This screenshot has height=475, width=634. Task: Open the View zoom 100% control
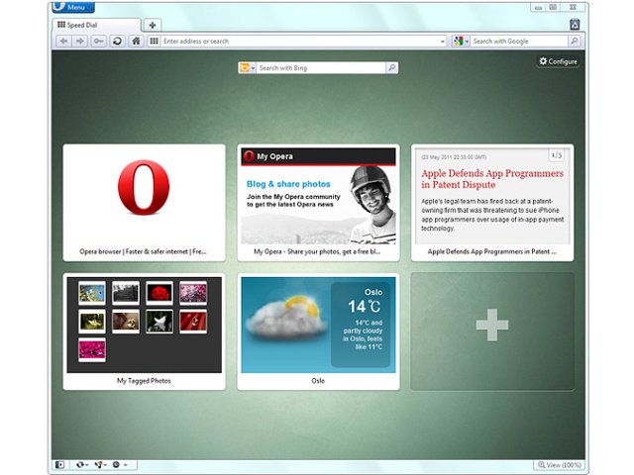(558, 464)
